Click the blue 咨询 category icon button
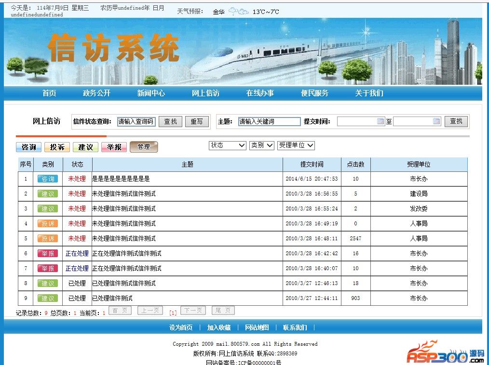The width and height of the screenshot is (489, 365). tap(28, 147)
